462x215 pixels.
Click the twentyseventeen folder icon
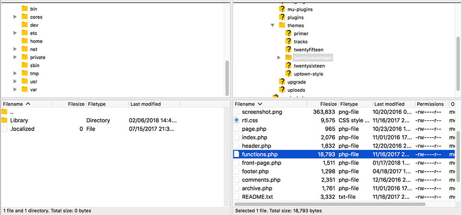[289, 58]
